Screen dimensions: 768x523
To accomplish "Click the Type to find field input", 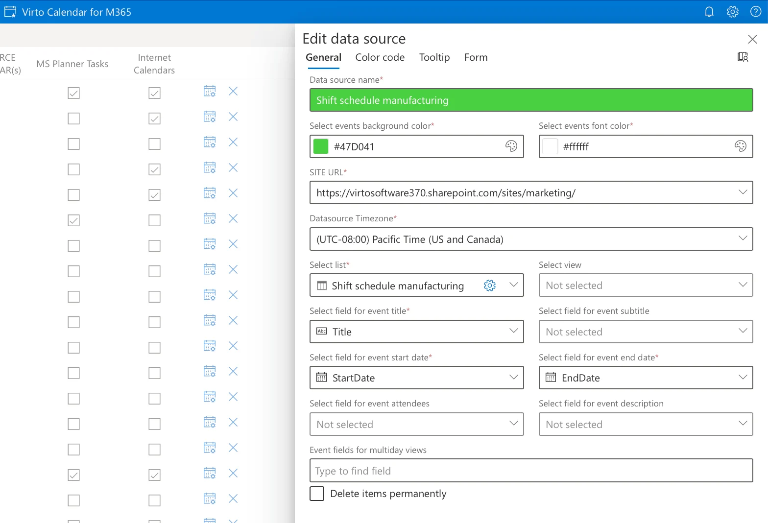I will tap(531, 471).
